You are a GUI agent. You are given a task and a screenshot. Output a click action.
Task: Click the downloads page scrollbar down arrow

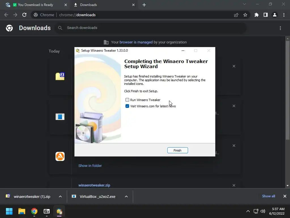coord(287,186)
